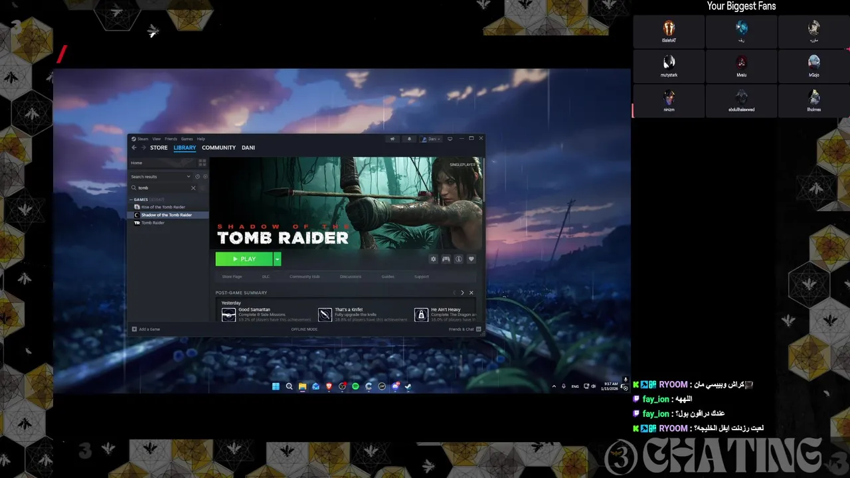Open OBS Studio from taskbar
Viewport: 850px width, 478px height.
pyautogui.click(x=342, y=386)
